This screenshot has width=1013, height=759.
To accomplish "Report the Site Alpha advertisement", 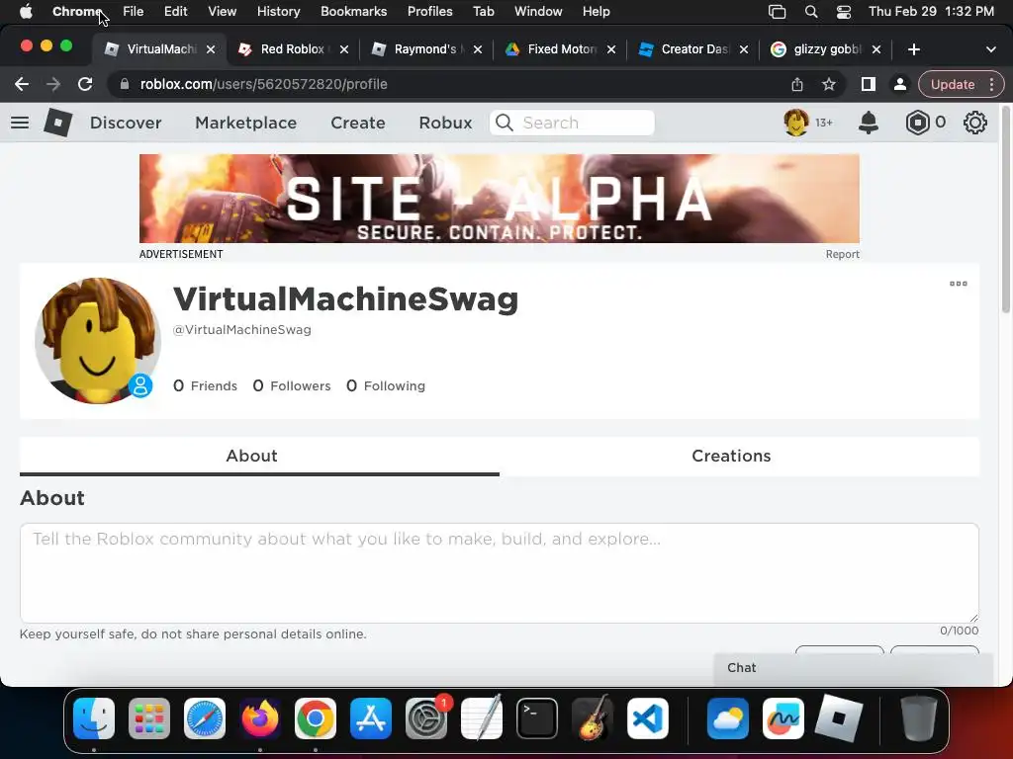I will [x=843, y=254].
